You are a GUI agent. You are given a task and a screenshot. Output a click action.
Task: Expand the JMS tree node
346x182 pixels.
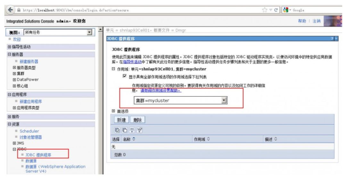(x=14, y=143)
